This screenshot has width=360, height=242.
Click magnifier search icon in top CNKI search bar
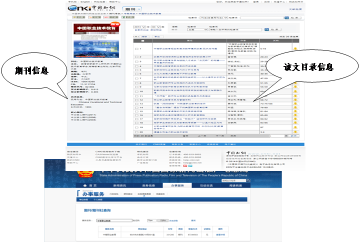[286, 17]
